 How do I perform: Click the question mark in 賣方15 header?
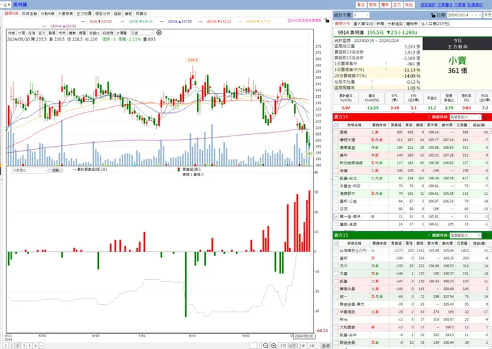coord(429,235)
